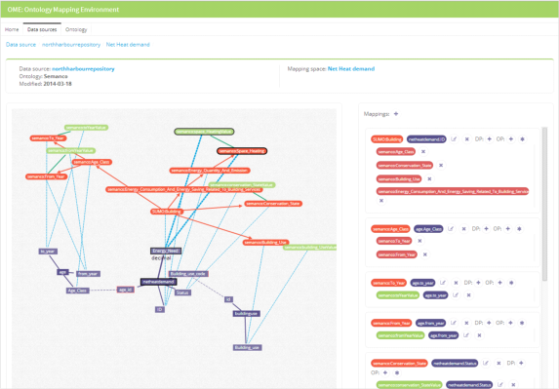
Task: Select the Data sources tab
Action: [42, 29]
